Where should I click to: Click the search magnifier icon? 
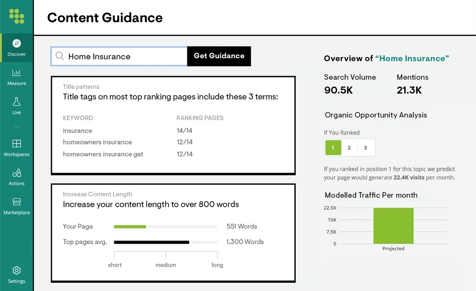pyautogui.click(x=60, y=56)
